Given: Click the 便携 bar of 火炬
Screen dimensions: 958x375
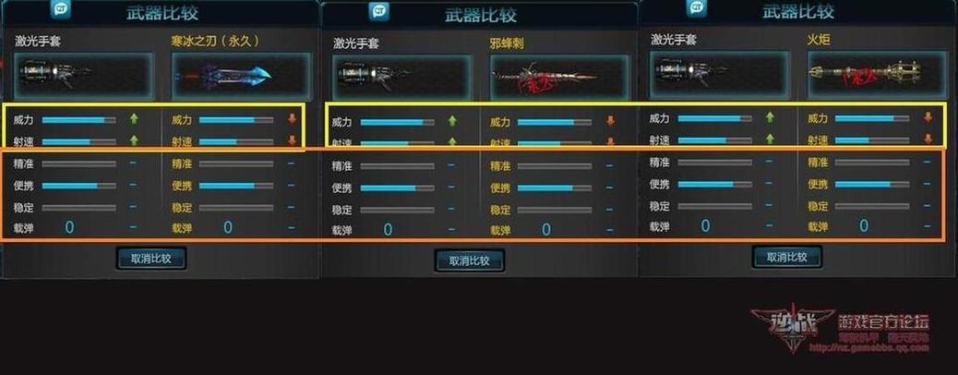Looking at the screenshot, I should coord(872,184).
